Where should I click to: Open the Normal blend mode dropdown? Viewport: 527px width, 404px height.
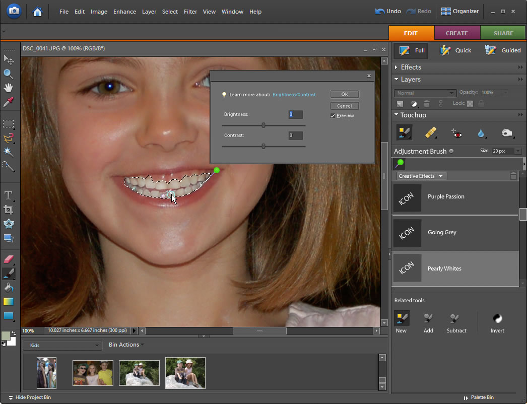pyautogui.click(x=425, y=93)
